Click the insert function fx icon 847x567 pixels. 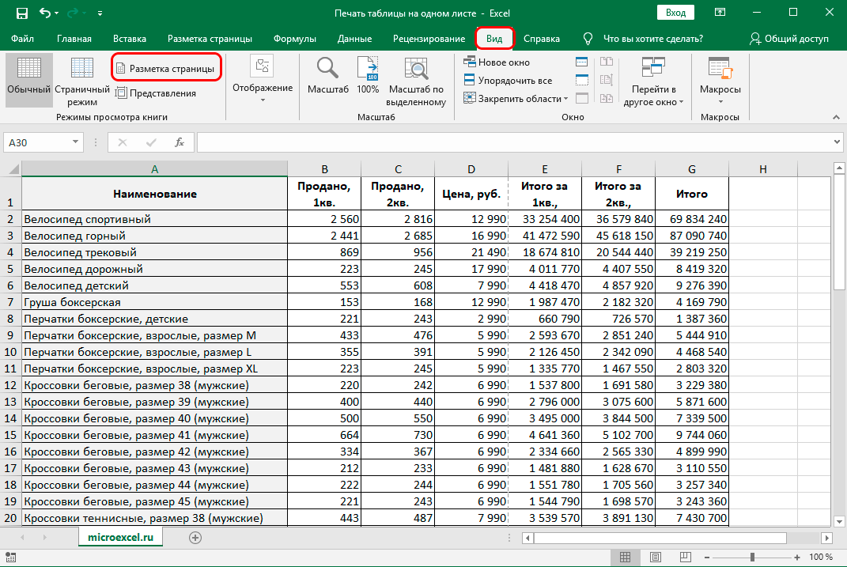(x=180, y=142)
